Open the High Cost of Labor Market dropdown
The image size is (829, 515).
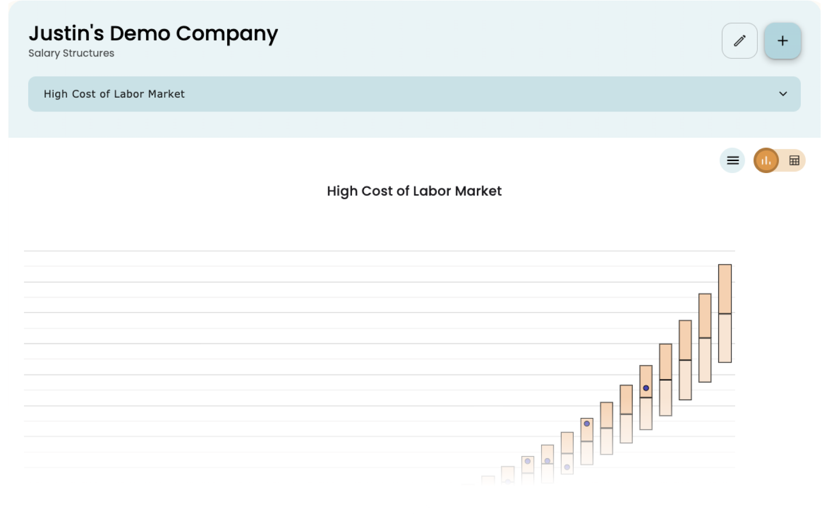click(x=414, y=94)
